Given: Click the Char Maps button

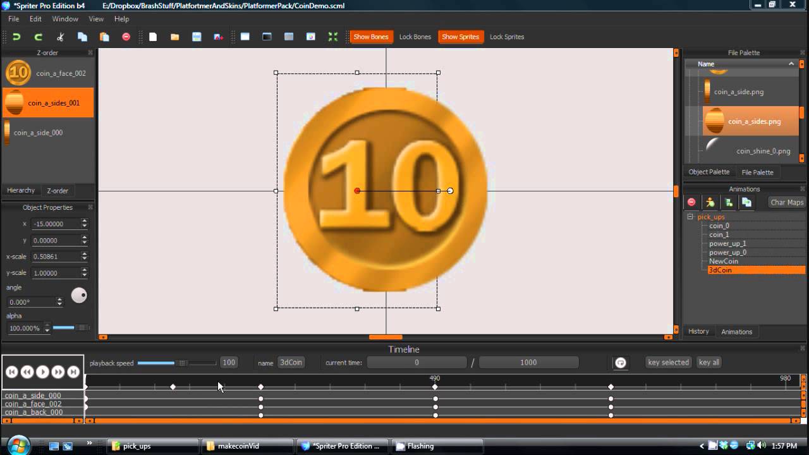Looking at the screenshot, I should click(x=787, y=202).
